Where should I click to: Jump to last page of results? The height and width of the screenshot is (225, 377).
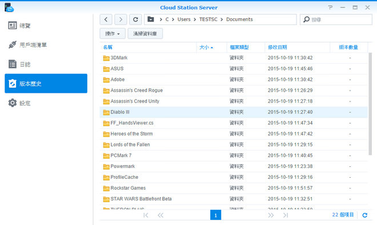click(286, 215)
